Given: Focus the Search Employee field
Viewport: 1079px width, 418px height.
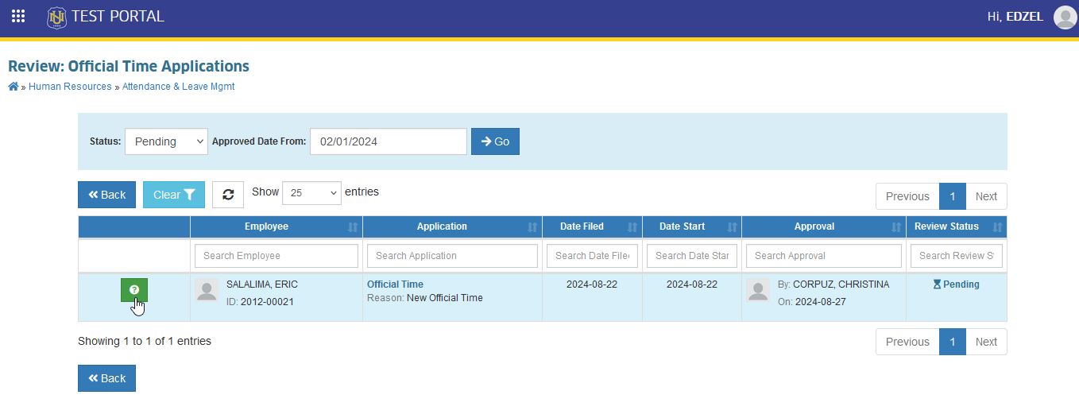Looking at the screenshot, I should (x=277, y=256).
